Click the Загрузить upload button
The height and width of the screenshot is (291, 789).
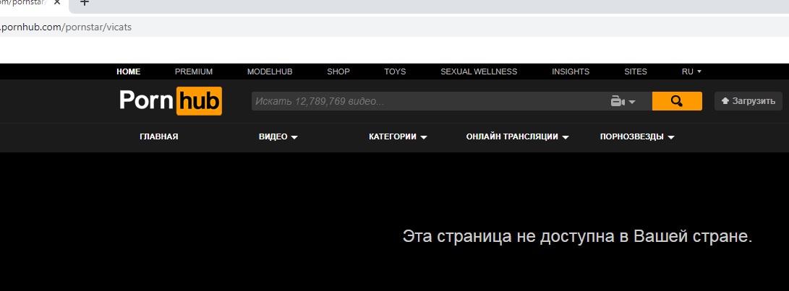click(749, 101)
